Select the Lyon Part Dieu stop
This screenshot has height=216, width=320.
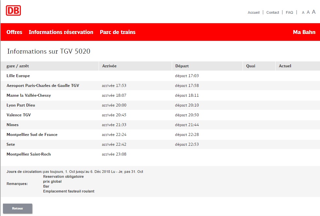pos(21,105)
